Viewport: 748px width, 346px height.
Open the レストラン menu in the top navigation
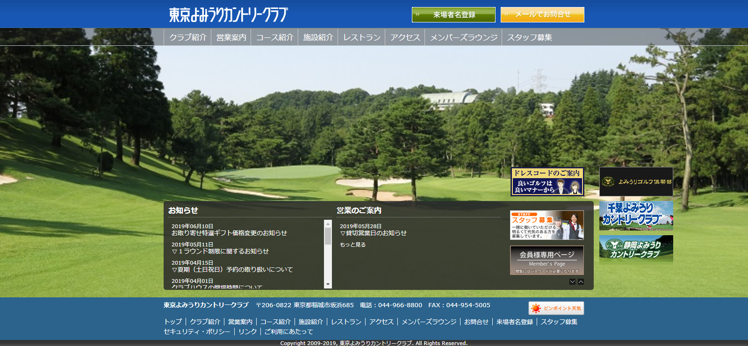[x=362, y=37]
